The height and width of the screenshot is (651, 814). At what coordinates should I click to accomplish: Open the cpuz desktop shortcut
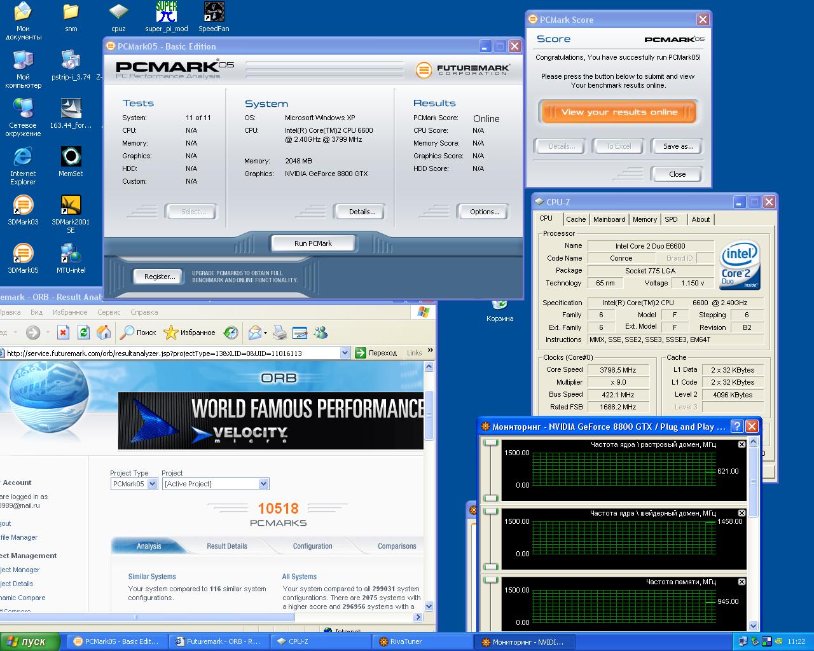118,17
